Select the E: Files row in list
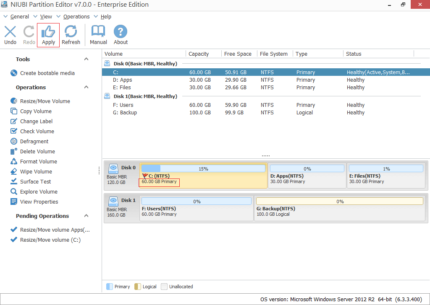 point(266,87)
